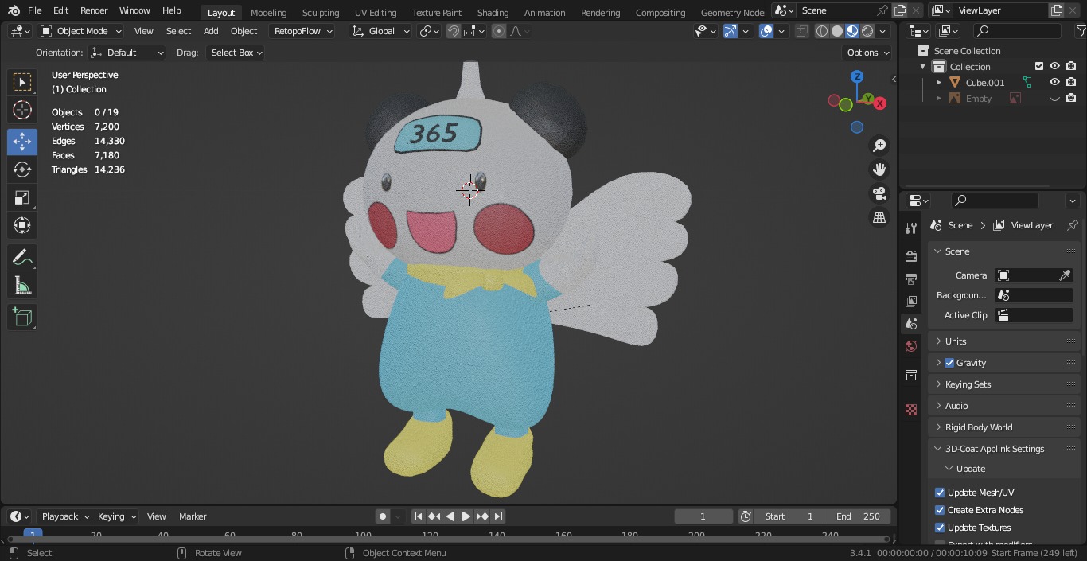
Task: Open the viewport Add menu
Action: [211, 31]
